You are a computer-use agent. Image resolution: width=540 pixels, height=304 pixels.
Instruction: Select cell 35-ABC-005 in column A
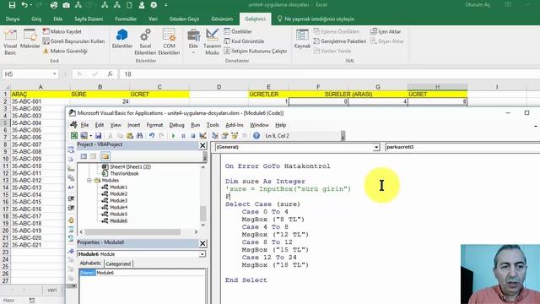[x=40, y=130]
